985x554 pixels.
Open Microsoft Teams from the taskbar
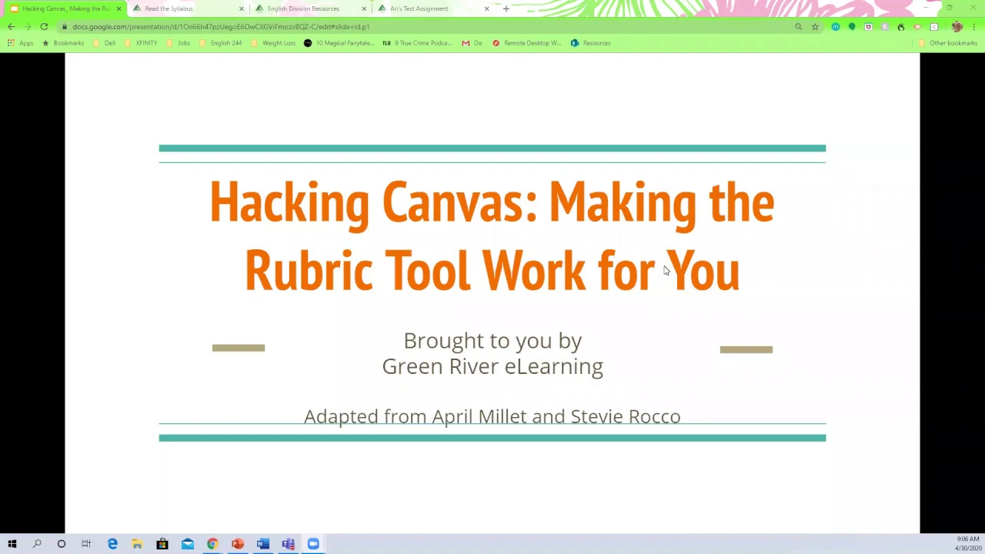click(288, 544)
